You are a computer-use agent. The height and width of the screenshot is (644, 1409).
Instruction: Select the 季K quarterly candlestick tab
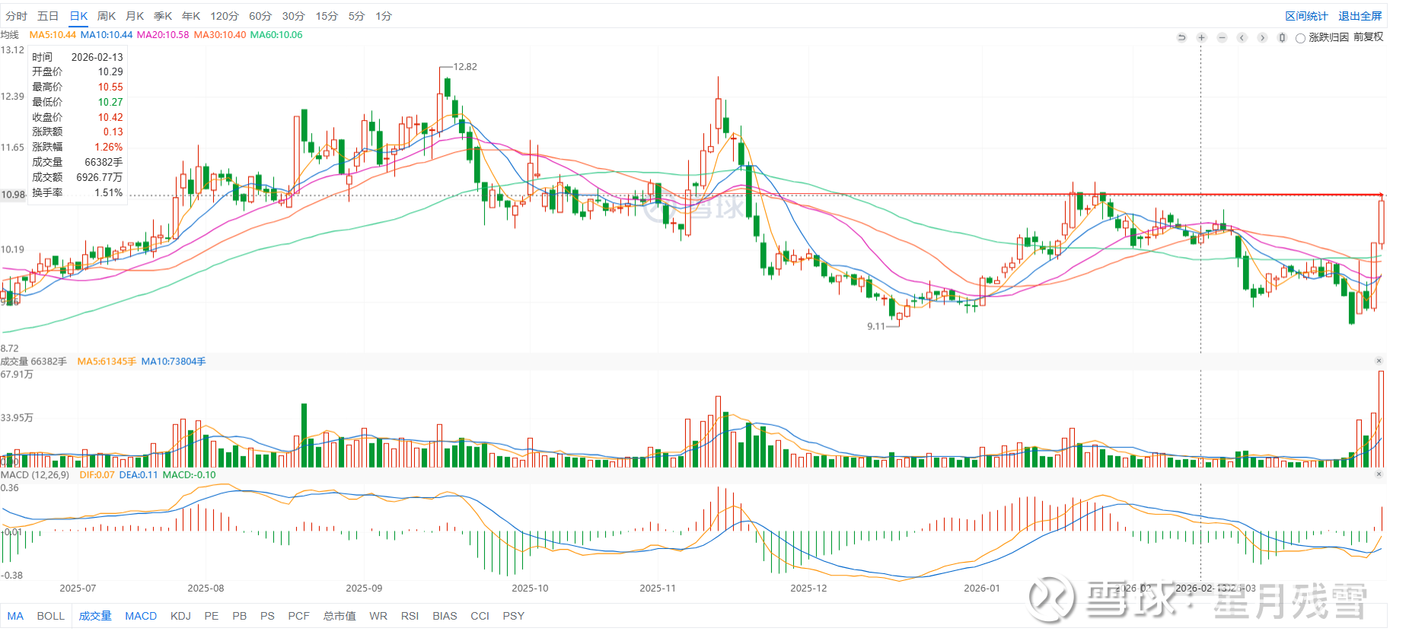[x=163, y=16]
